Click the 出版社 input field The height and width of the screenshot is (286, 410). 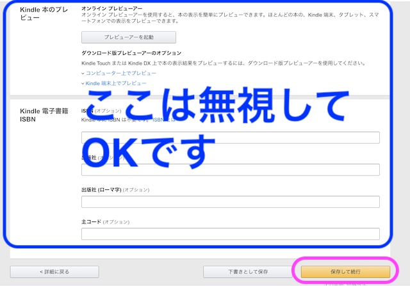point(230,170)
